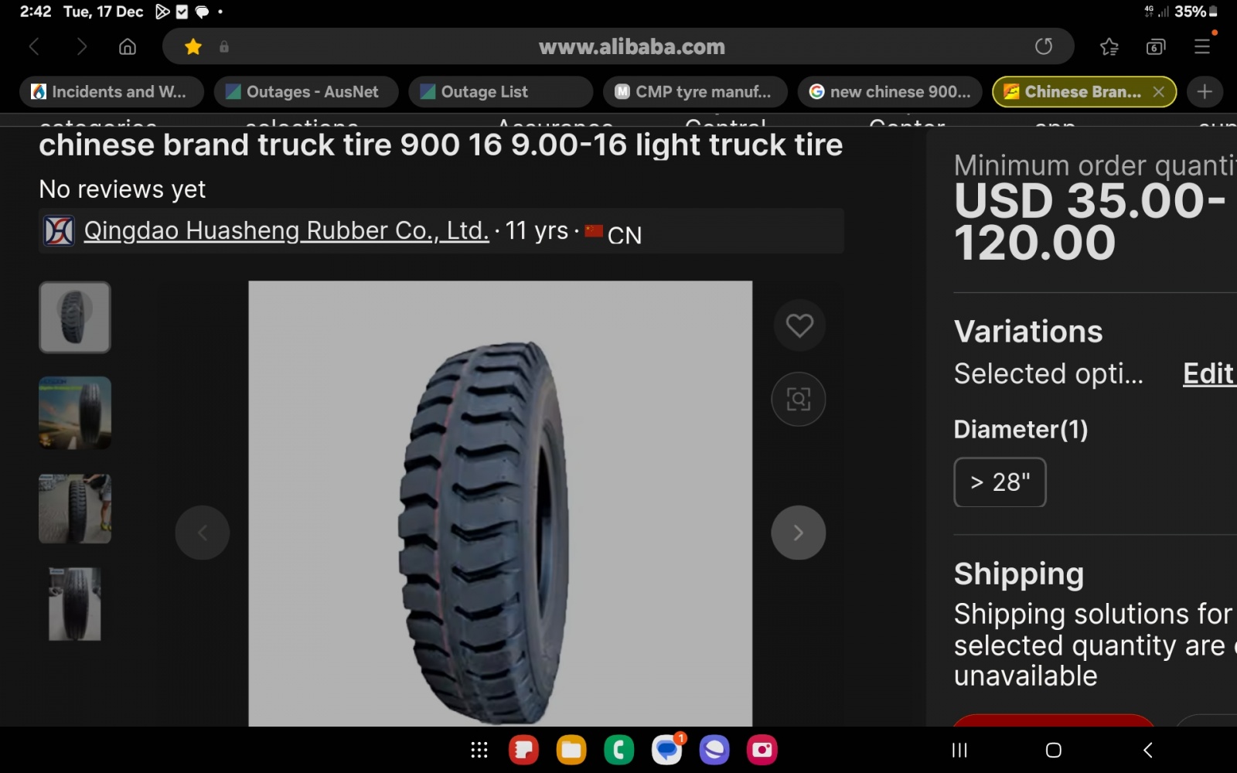The width and height of the screenshot is (1237, 773).
Task: Open the bookmarks list star icon
Action: click(x=1109, y=47)
